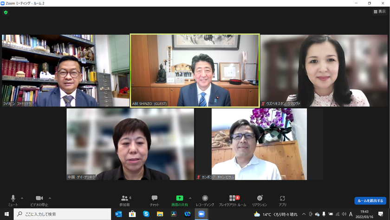The width and height of the screenshot is (390, 220).
Task: Start Recording (レコーディング)
Action: 205,200
